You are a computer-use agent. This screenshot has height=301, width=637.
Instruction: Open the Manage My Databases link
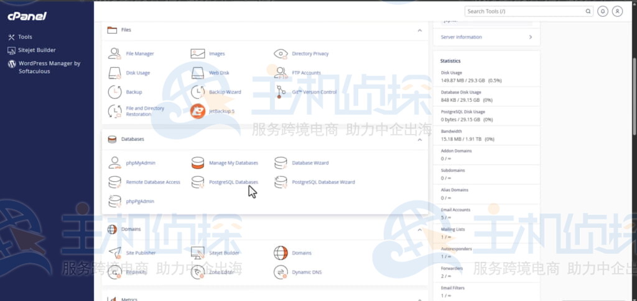pyautogui.click(x=233, y=163)
